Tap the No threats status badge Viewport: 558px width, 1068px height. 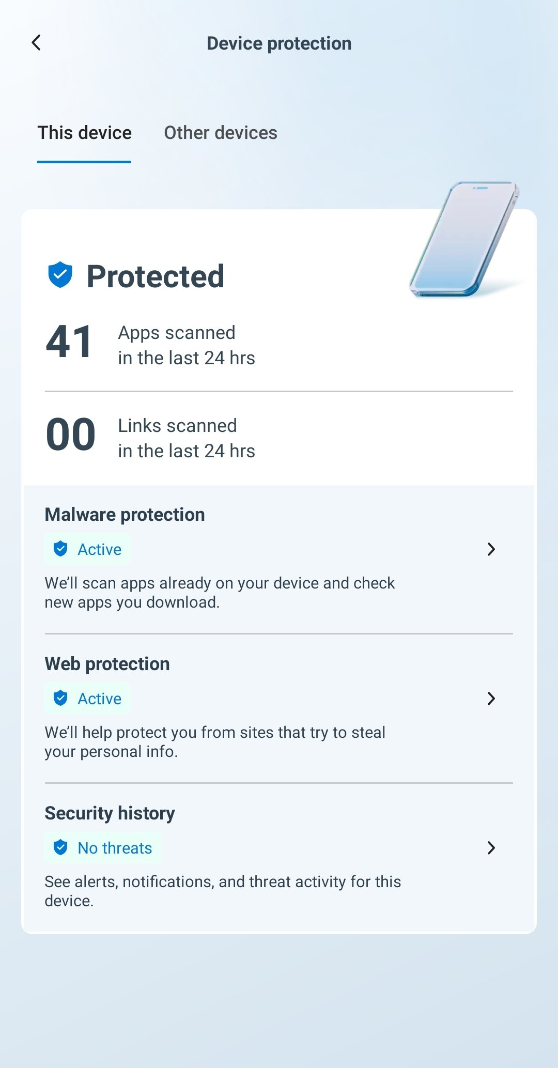point(103,848)
